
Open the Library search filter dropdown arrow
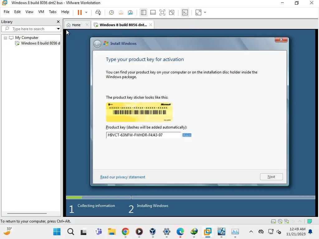pyautogui.click(x=58, y=29)
